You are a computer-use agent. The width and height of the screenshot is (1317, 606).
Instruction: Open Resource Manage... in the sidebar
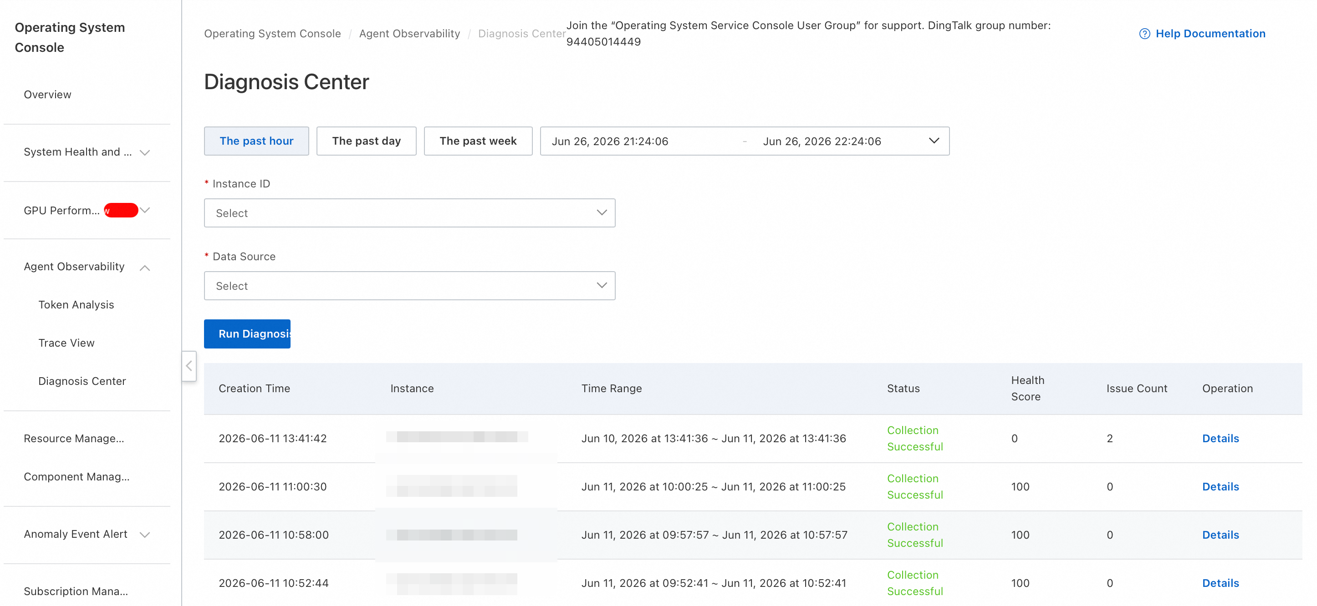tap(74, 439)
